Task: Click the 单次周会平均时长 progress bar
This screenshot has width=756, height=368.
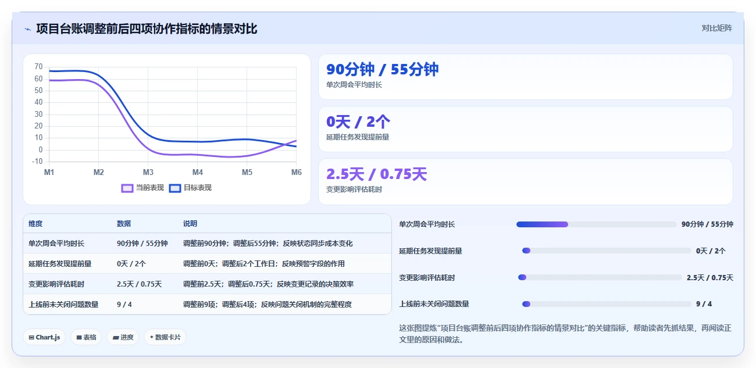Action: (x=597, y=224)
